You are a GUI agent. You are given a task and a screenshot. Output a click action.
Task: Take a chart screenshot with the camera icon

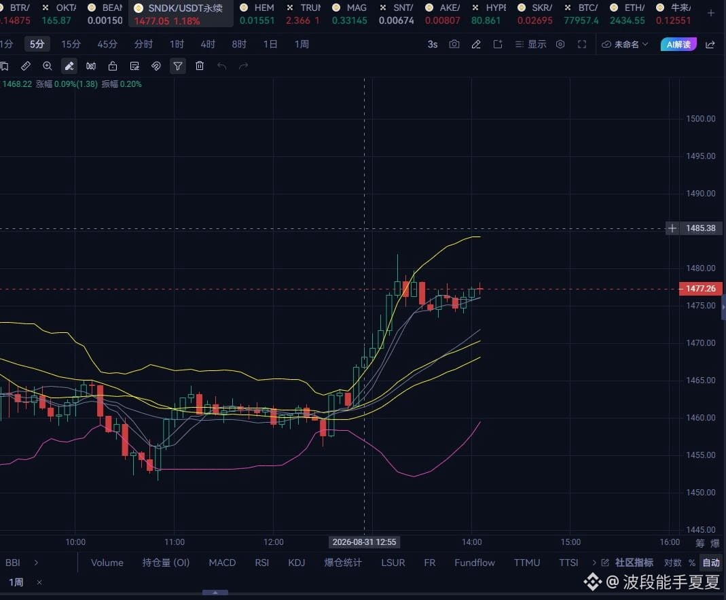pos(454,44)
